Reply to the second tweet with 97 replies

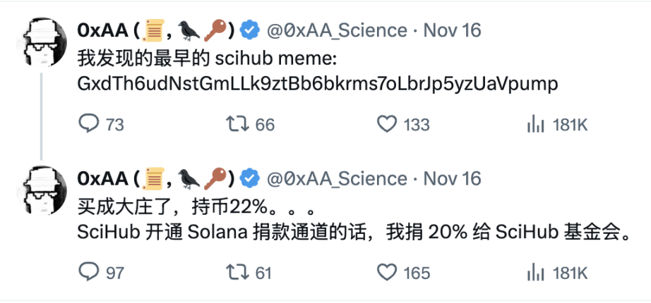click(x=88, y=272)
